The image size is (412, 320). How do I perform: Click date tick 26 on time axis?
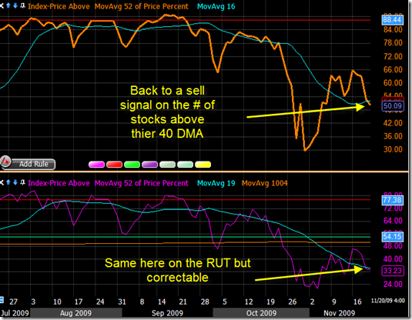point(292,302)
